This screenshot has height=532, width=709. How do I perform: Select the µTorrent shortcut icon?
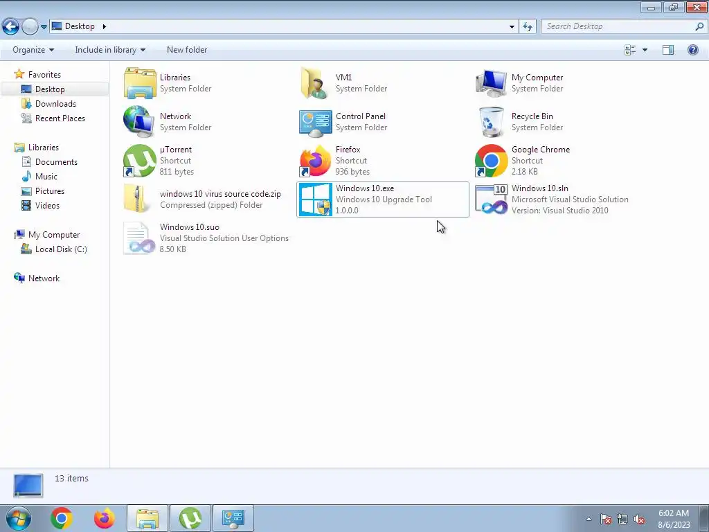coord(140,161)
